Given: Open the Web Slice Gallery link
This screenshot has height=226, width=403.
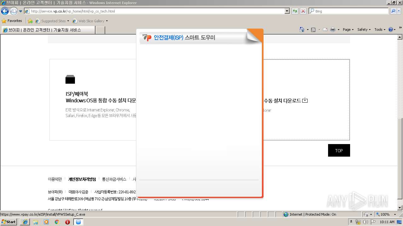Looking at the screenshot, I should (x=90, y=21).
